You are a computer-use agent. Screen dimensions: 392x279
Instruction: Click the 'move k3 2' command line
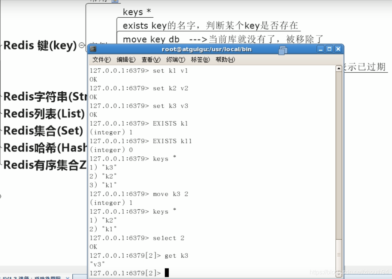pos(139,194)
